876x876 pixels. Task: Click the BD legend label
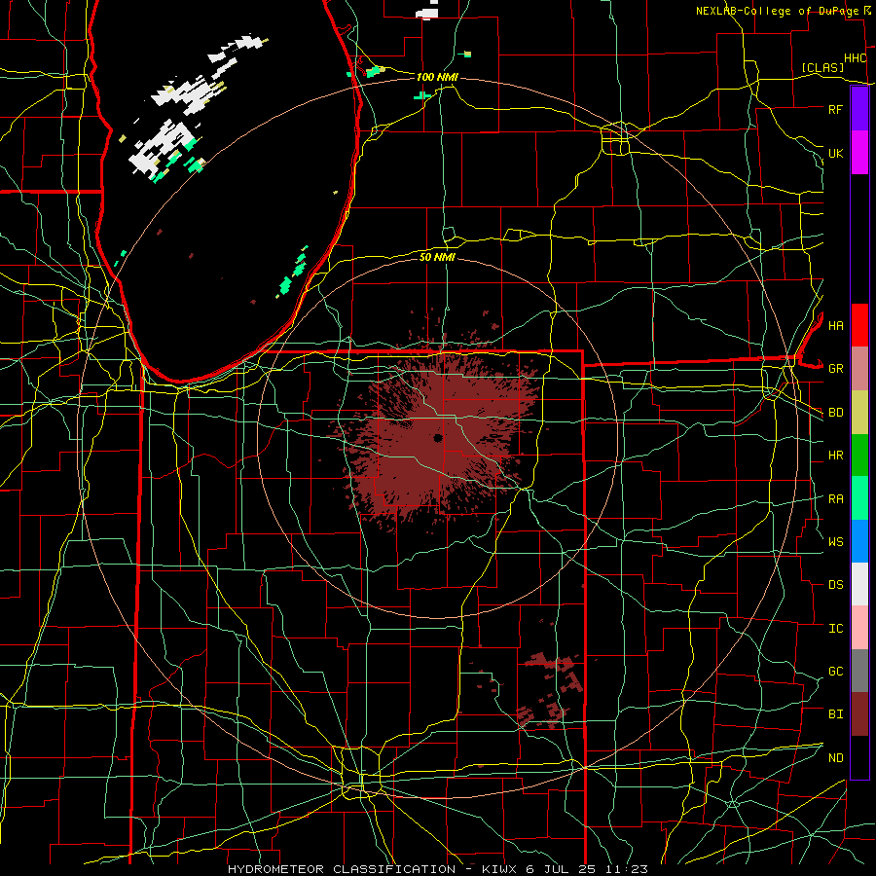click(x=835, y=413)
